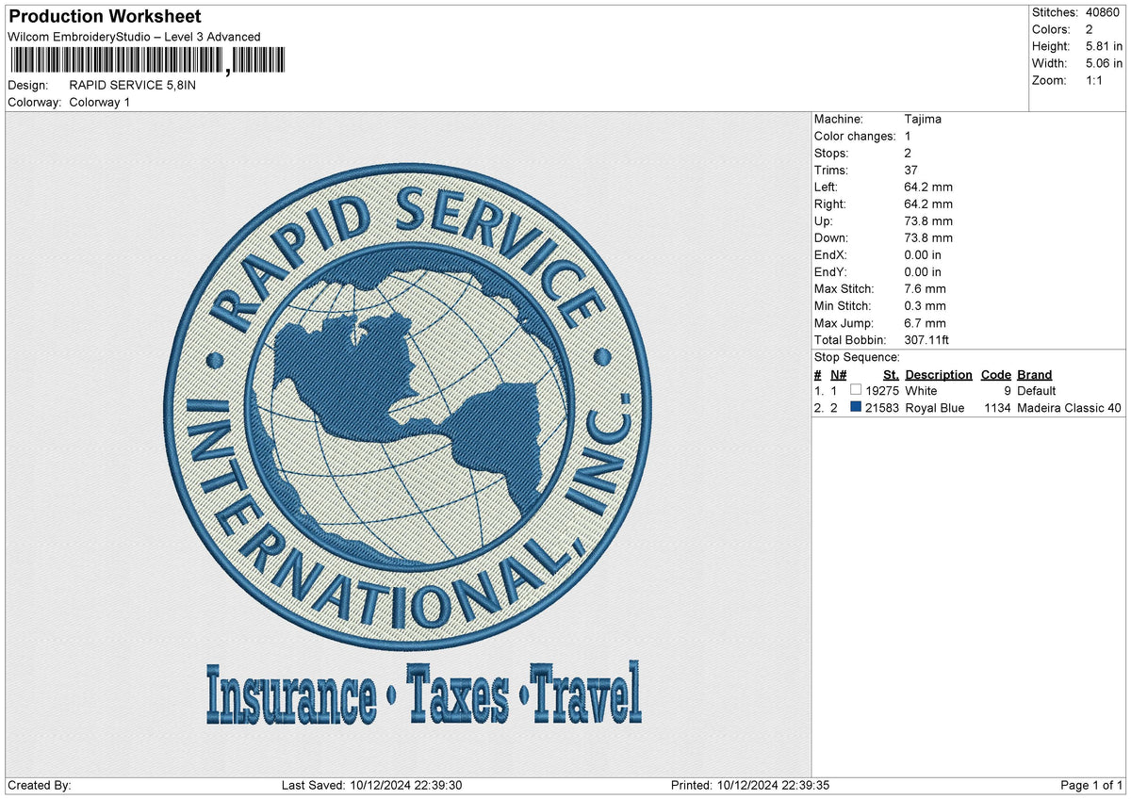This screenshot has height=799, width=1131.
Task: Click thread code 1134
Action: coord(997,408)
